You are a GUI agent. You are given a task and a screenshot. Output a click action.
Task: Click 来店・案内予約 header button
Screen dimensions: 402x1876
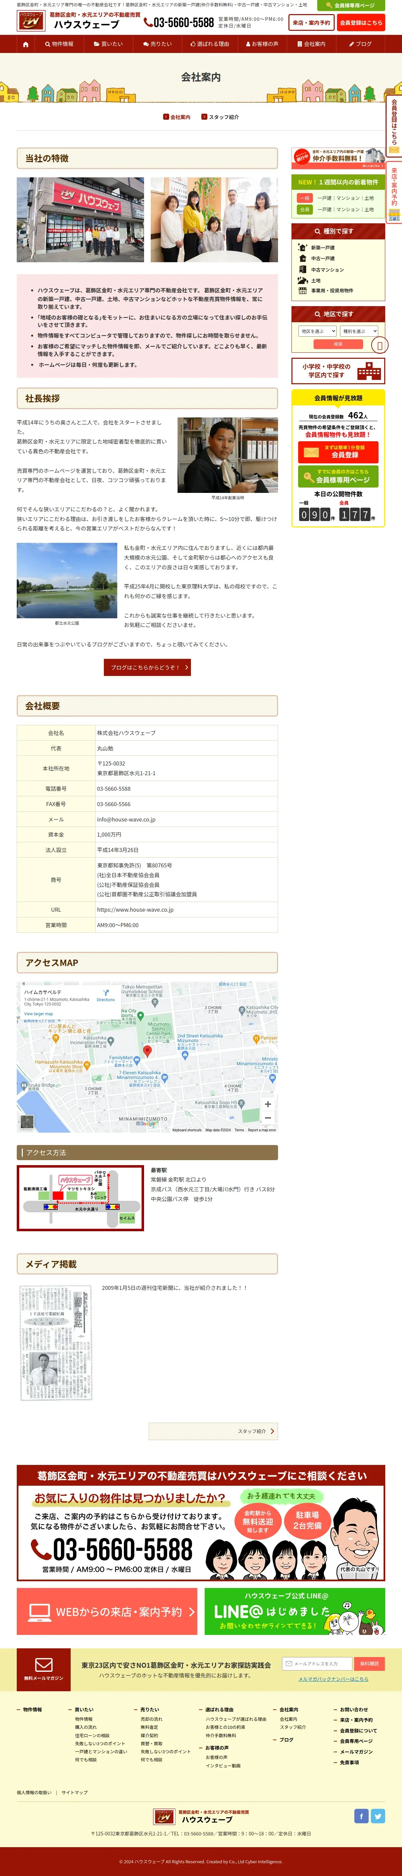click(x=311, y=22)
